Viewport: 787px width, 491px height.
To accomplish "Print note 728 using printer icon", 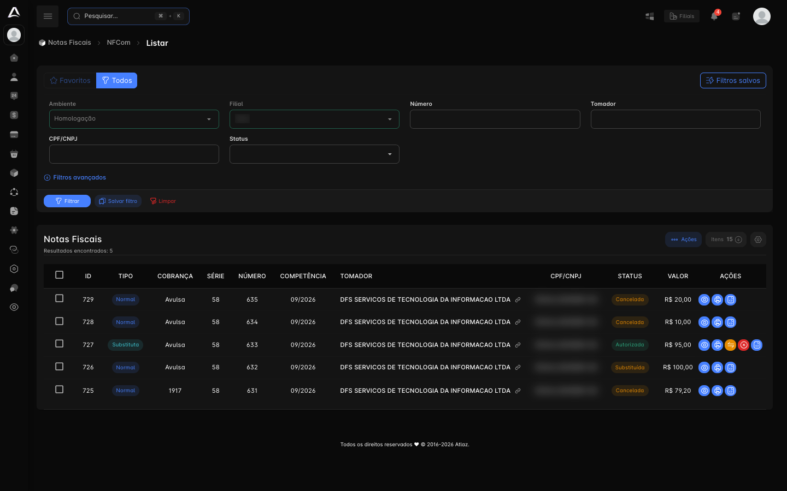I will (x=717, y=322).
